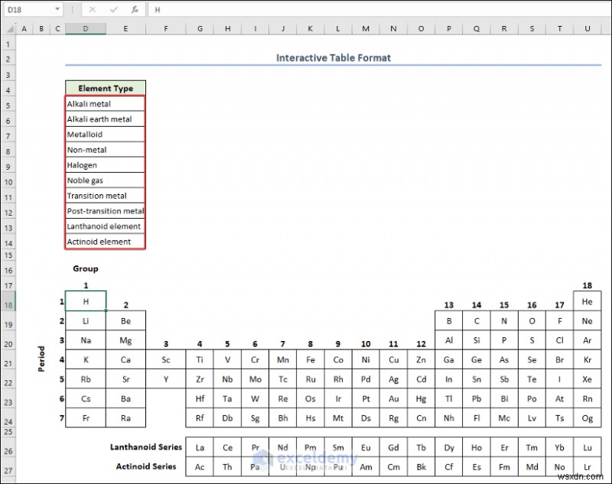
Task: Select the Lanthanoid Series label
Action: pos(145,447)
